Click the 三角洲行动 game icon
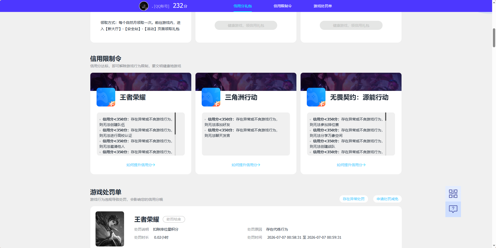 [211, 97]
